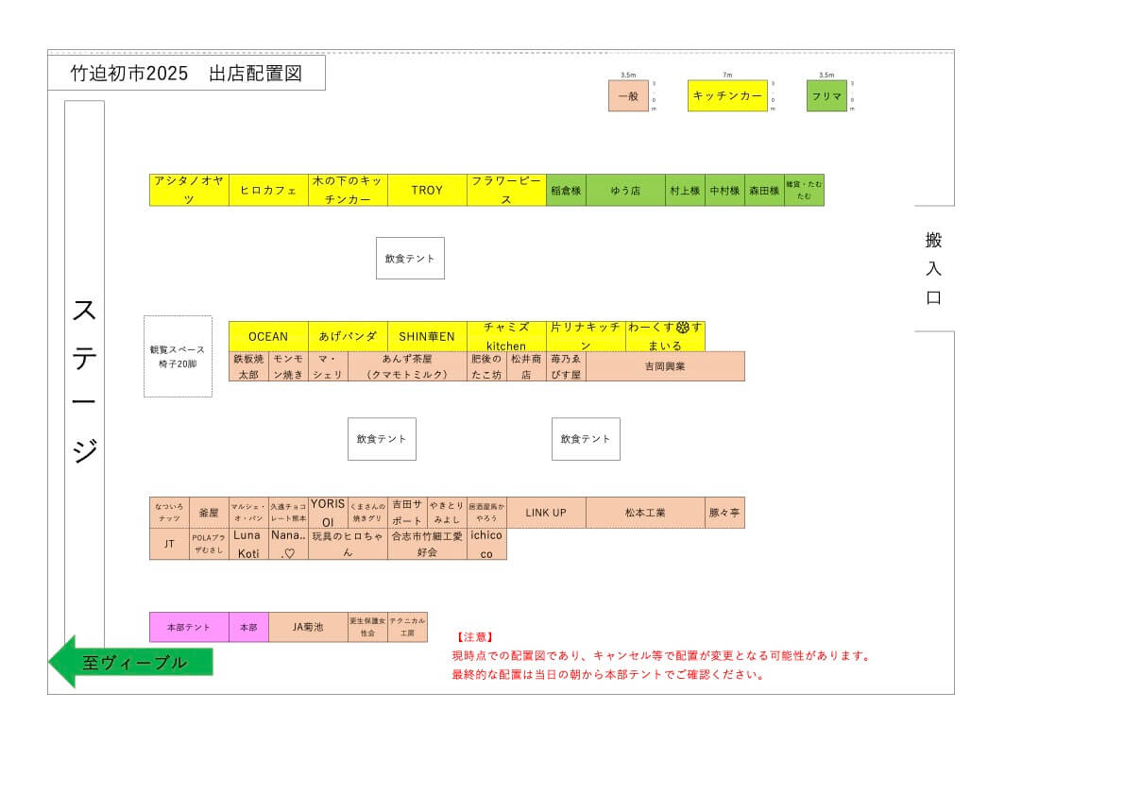Click the Luna Koti stall
This screenshot has height=794, width=1124.
[x=248, y=544]
